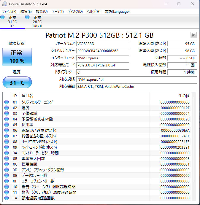
Task: Select raw value 000000000324CE
Action: [x=175, y=136]
